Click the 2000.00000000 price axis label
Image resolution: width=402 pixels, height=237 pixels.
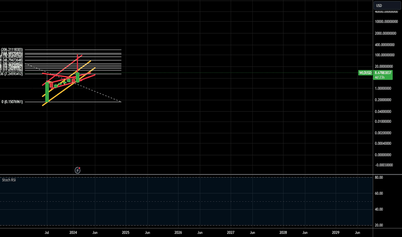385,33
